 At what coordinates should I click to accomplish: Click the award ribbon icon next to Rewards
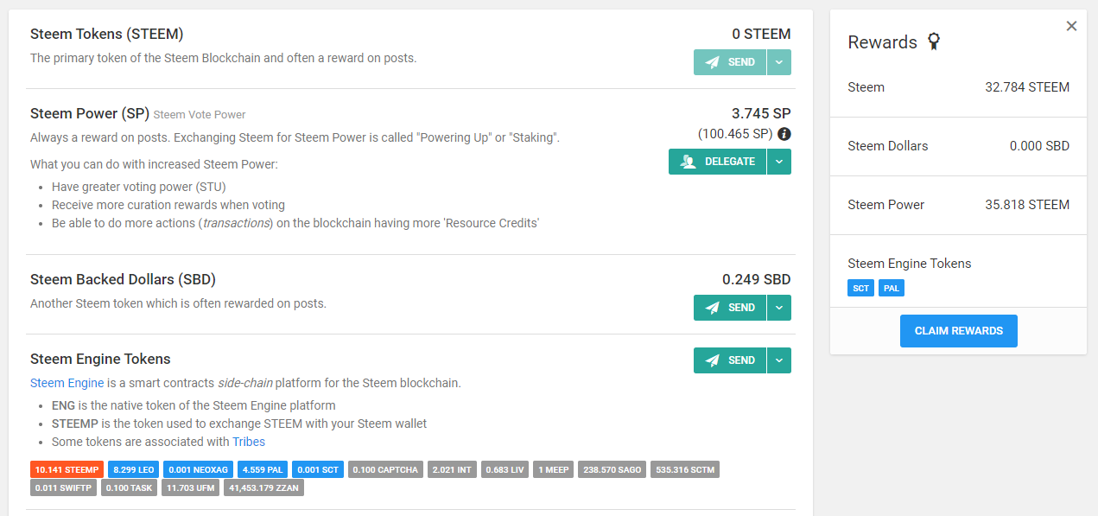(x=933, y=41)
